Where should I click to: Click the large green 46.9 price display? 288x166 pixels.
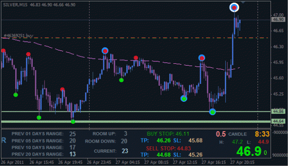249,152
